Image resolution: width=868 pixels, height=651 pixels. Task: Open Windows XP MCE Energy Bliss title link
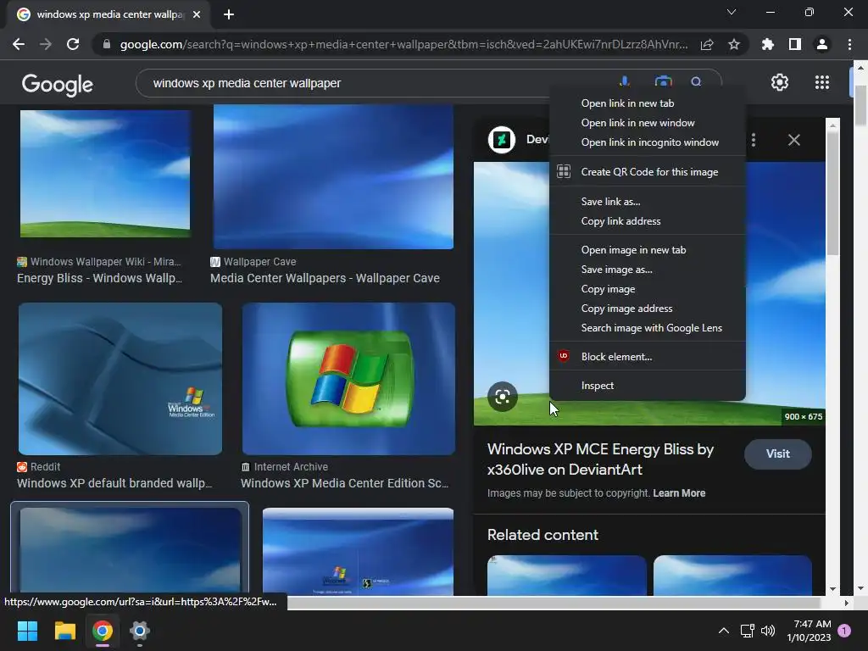600,459
